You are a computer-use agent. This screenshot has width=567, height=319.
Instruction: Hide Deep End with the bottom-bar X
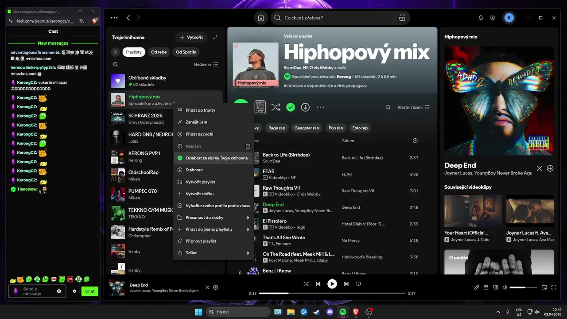tap(207, 288)
